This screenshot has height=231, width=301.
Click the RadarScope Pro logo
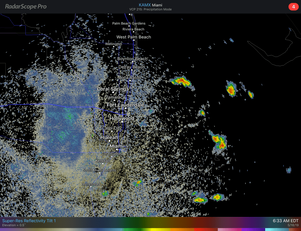(x=26, y=6)
